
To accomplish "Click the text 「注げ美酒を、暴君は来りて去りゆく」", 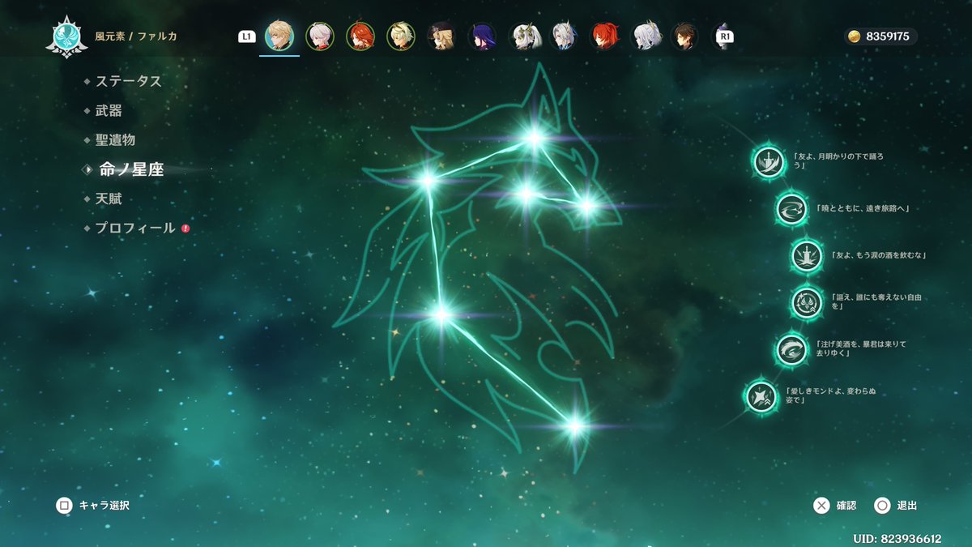I will pos(860,348).
